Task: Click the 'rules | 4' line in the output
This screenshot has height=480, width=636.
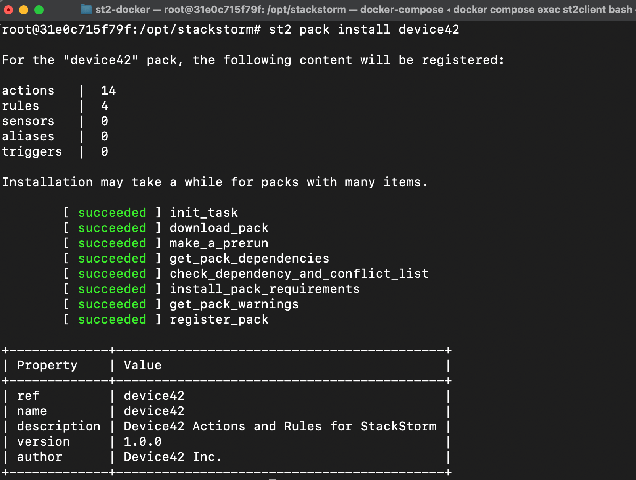Action: point(53,106)
